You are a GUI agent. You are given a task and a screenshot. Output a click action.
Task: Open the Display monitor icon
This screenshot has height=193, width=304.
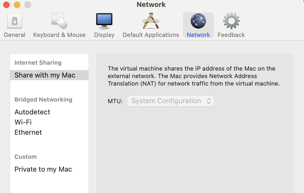[x=104, y=21]
